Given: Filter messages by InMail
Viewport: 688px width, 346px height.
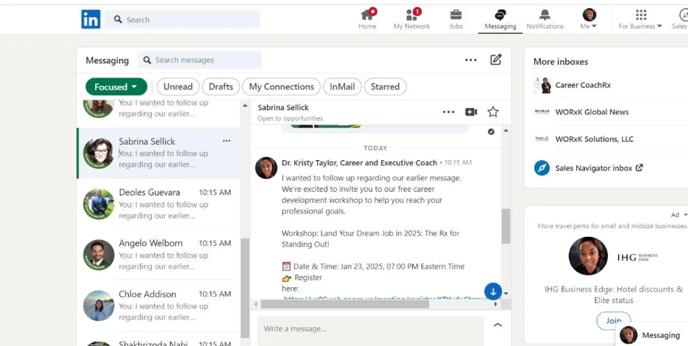Looking at the screenshot, I should coord(342,87).
